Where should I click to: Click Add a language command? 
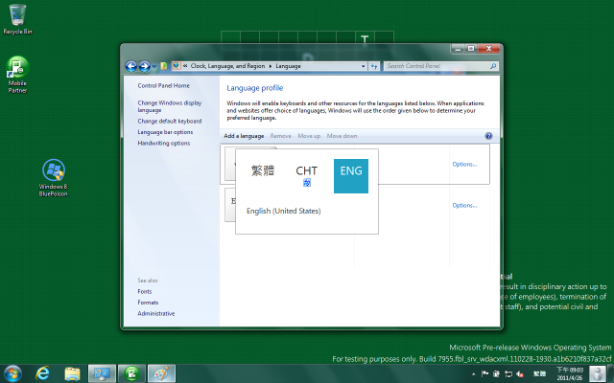coord(244,136)
